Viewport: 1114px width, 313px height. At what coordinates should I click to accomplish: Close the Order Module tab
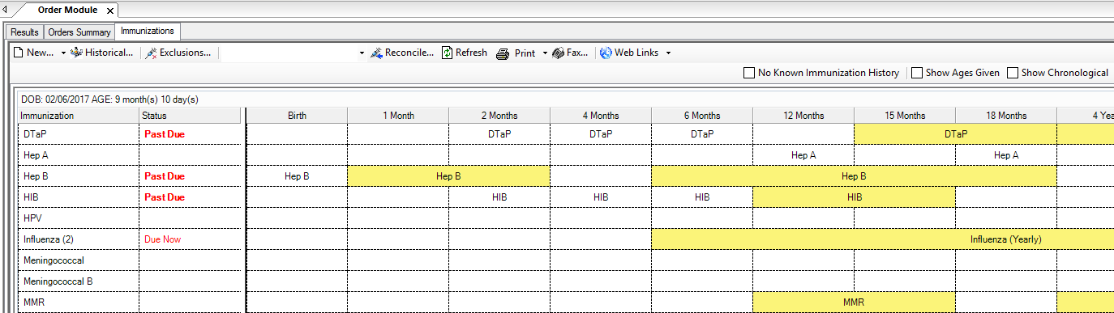(x=110, y=11)
